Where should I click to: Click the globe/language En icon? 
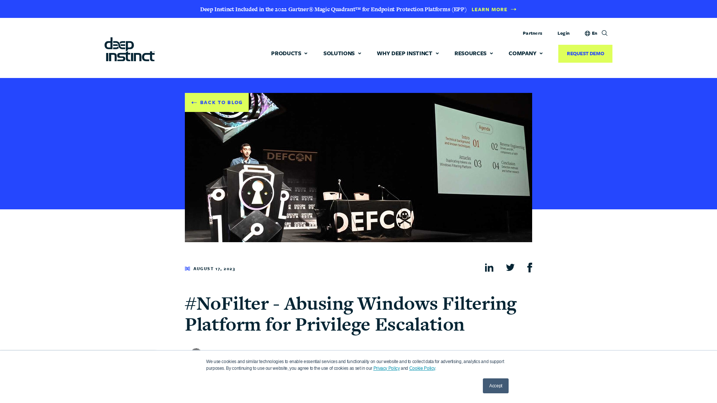591,33
